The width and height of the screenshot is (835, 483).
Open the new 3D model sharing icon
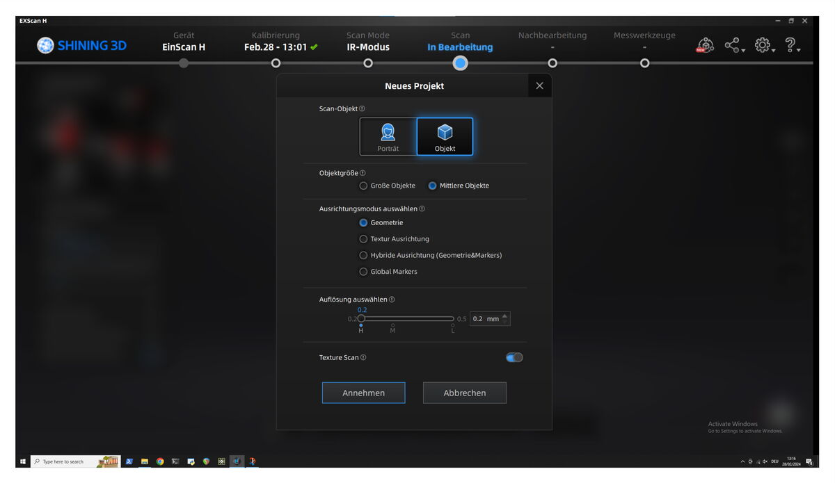point(705,45)
